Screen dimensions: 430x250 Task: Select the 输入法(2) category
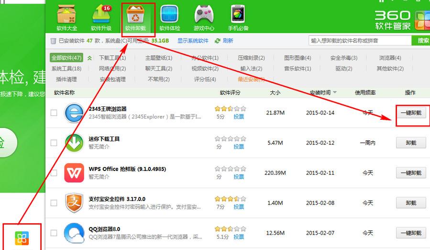point(251,68)
